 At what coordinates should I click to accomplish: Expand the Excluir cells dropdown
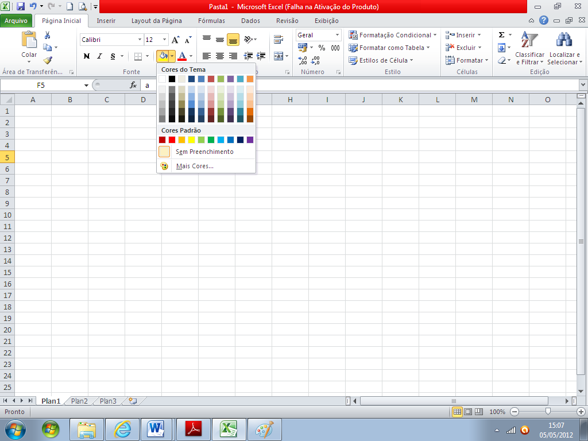click(479, 48)
